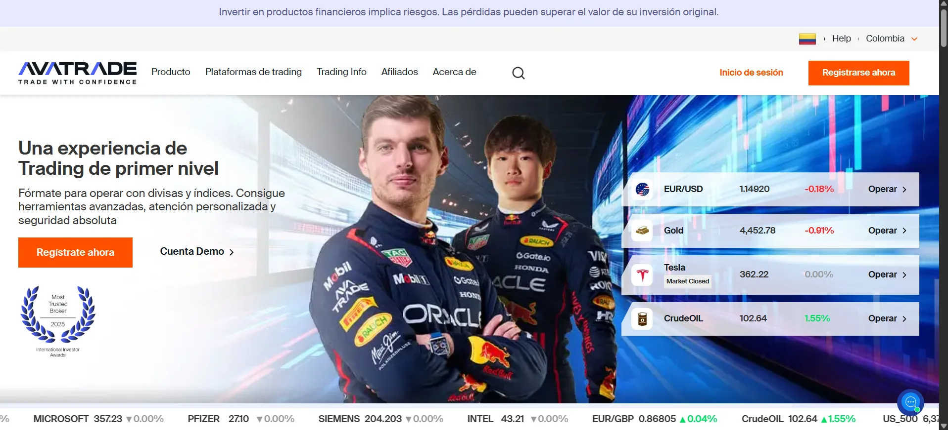Click the Operar arrow in the EUR/USD row
The width and height of the screenshot is (948, 430).
click(904, 189)
